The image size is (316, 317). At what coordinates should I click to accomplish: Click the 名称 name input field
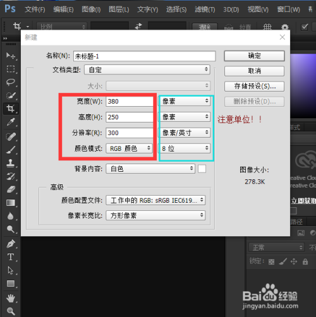pyautogui.click(x=144, y=56)
